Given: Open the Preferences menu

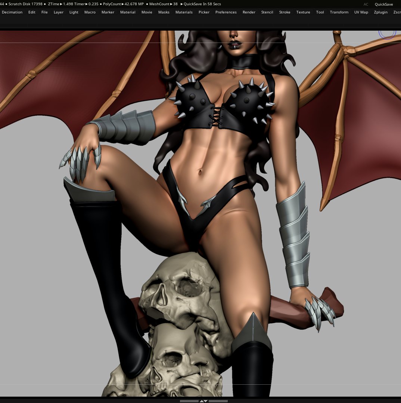Looking at the screenshot, I should pos(226,12).
